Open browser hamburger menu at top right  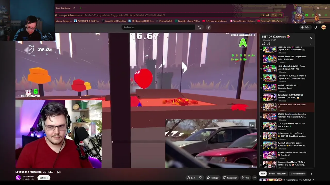pyautogui.click(x=326, y=15)
